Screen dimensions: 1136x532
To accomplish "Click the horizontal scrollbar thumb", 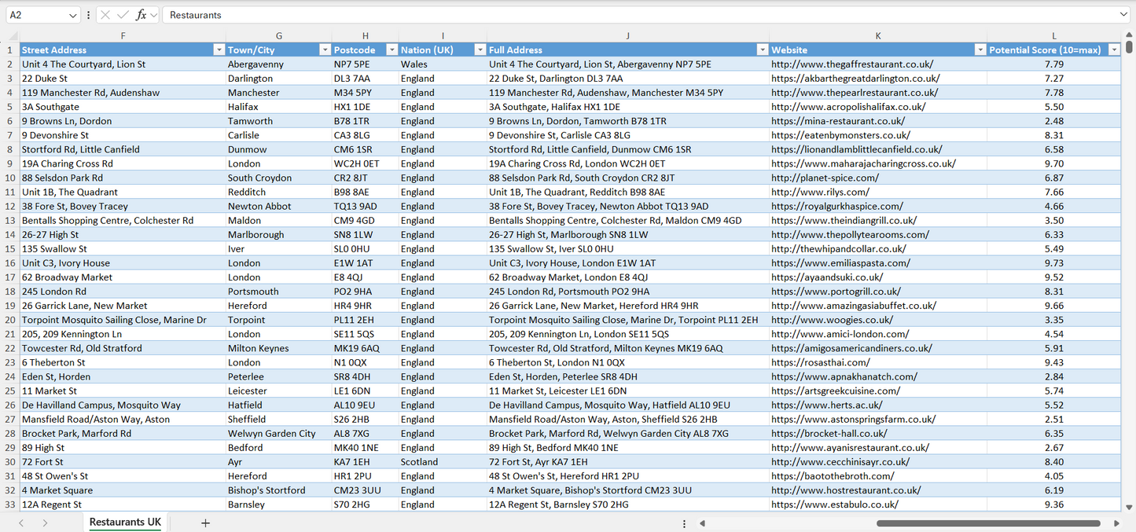I will coord(987,523).
